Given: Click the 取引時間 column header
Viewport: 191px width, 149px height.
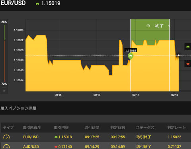Looking at the screenshot, I should coord(92,128).
